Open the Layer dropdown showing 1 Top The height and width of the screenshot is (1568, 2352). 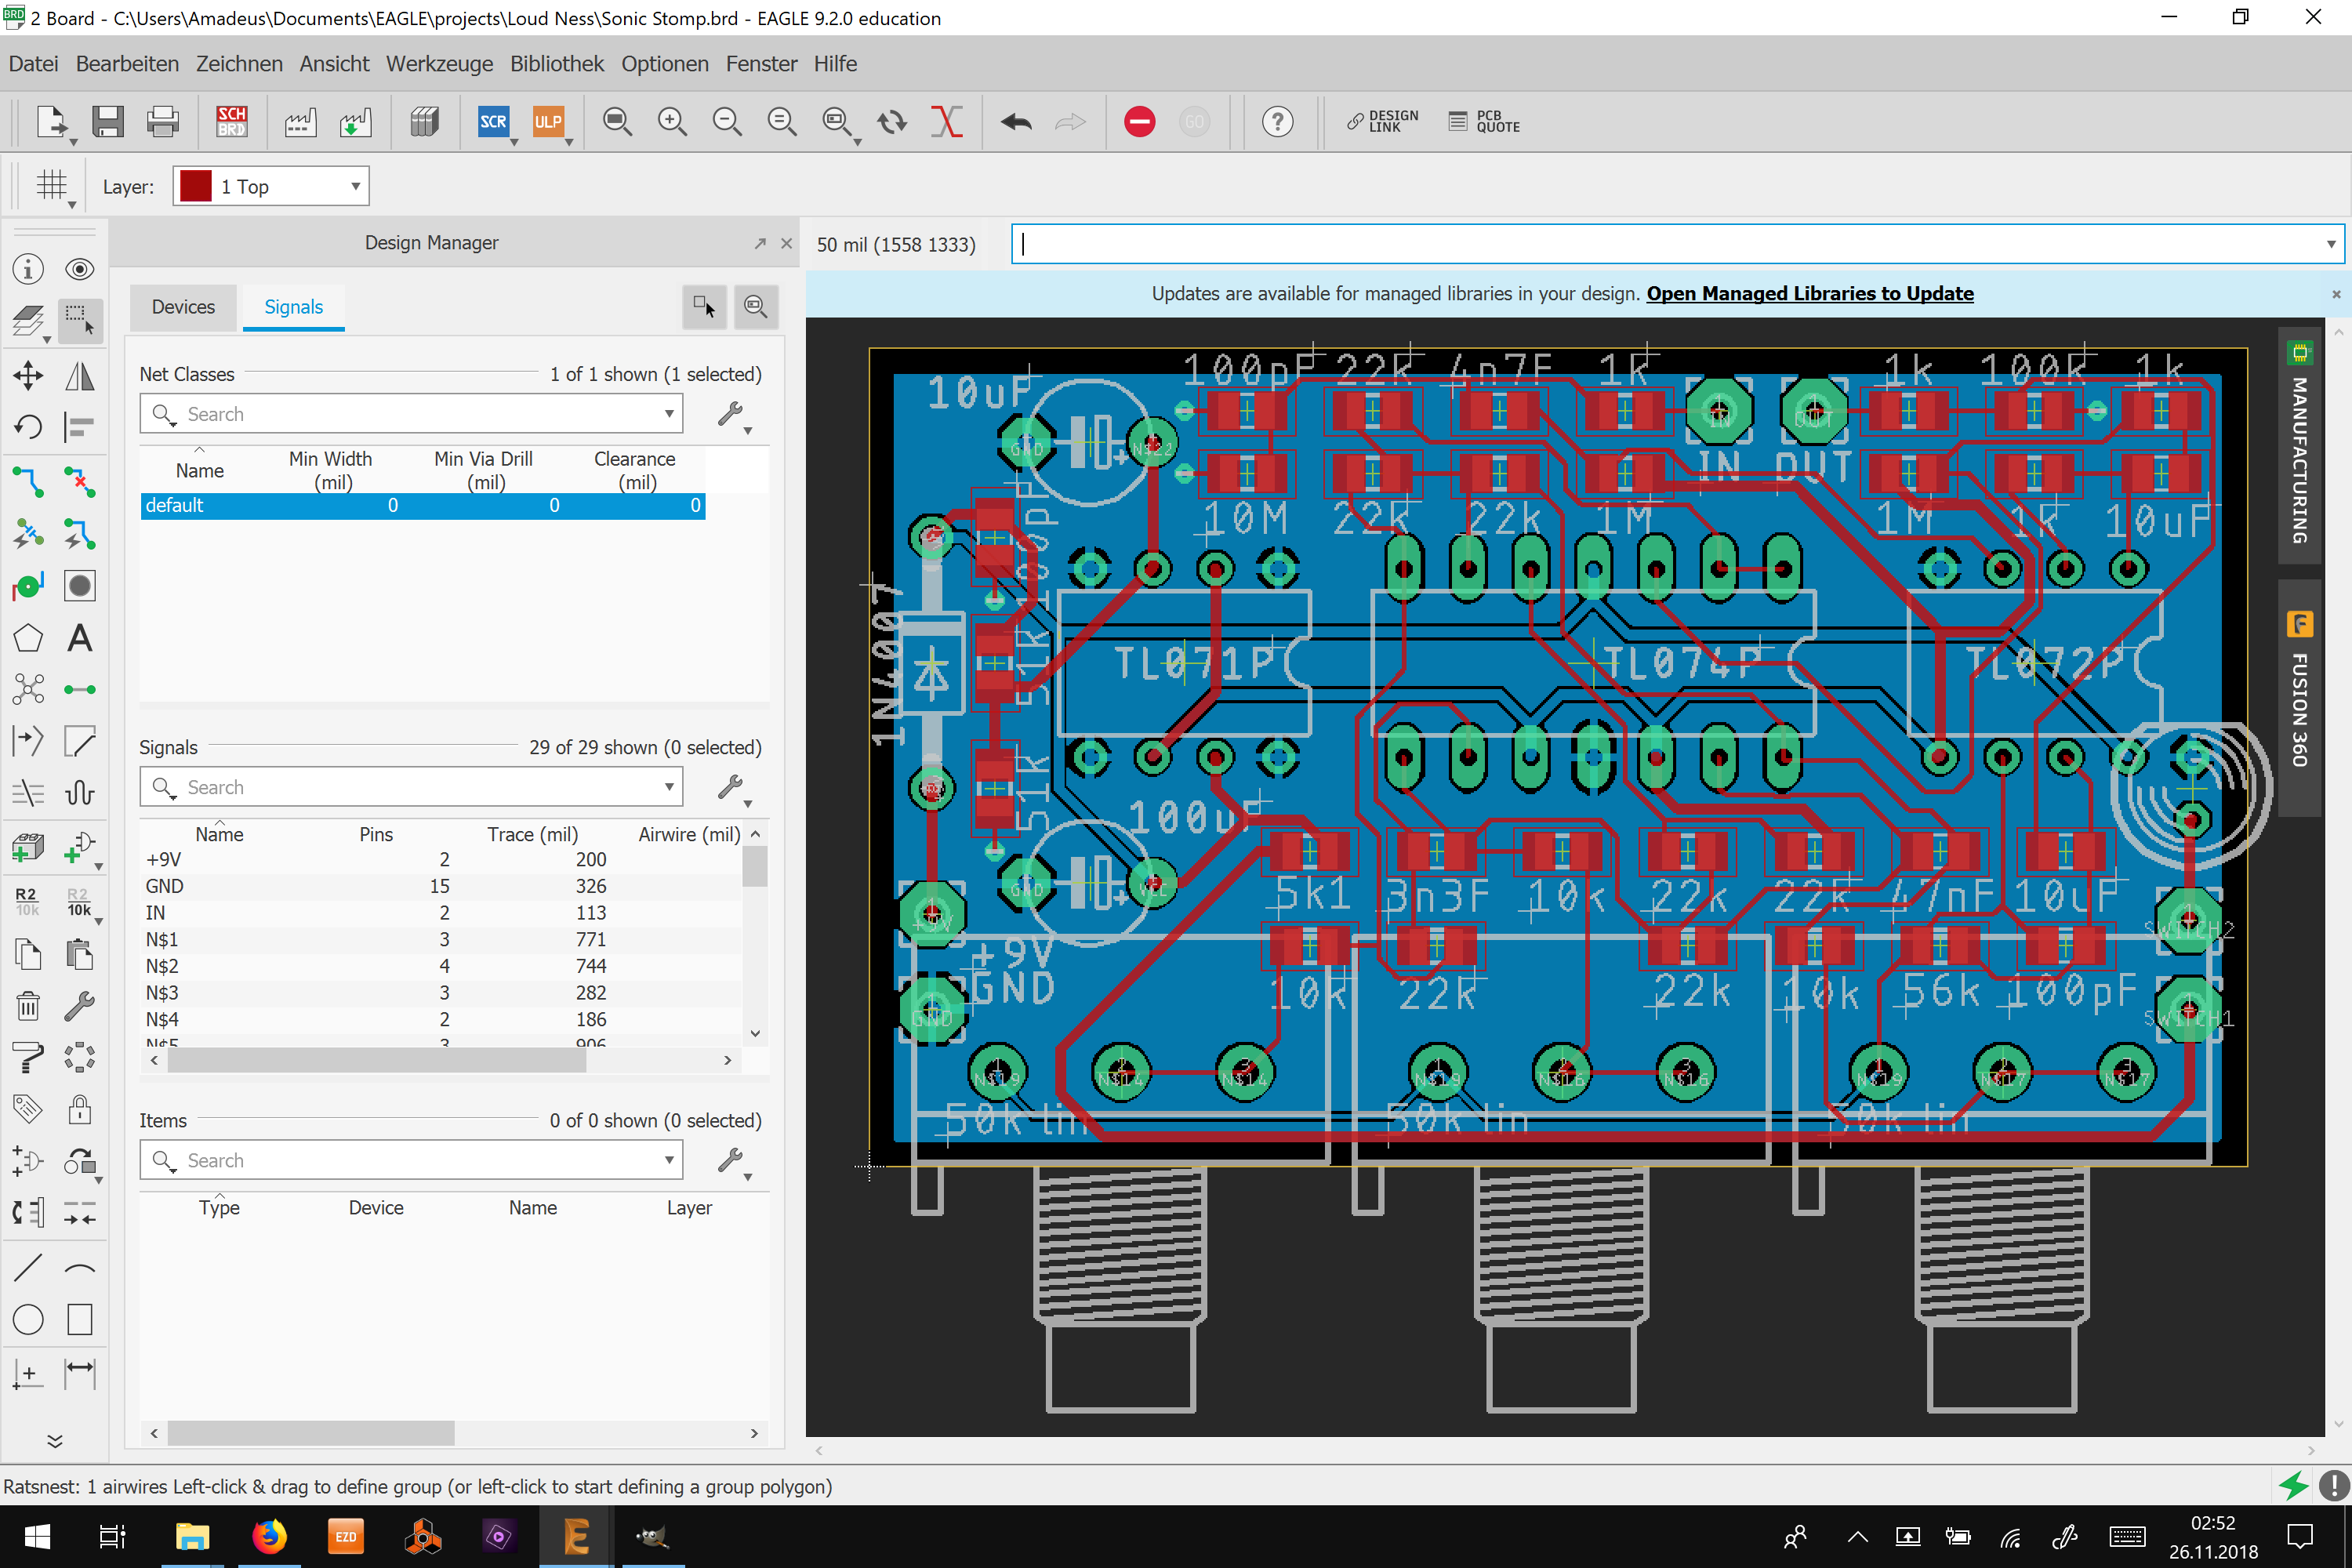pyautogui.click(x=271, y=186)
